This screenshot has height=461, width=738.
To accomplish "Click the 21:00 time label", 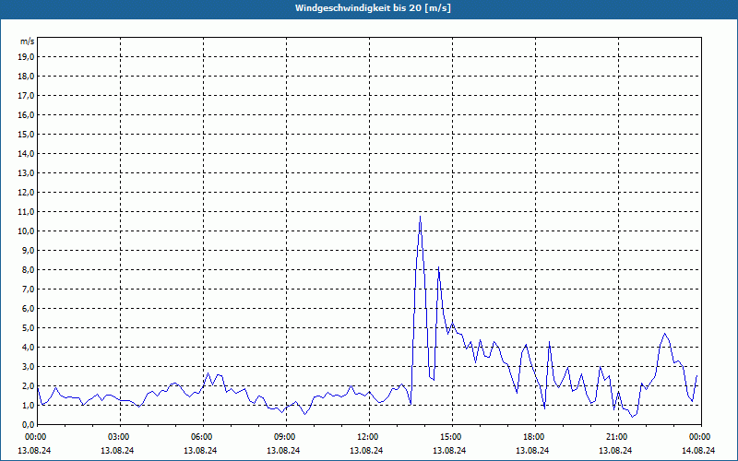I will (x=616, y=437).
